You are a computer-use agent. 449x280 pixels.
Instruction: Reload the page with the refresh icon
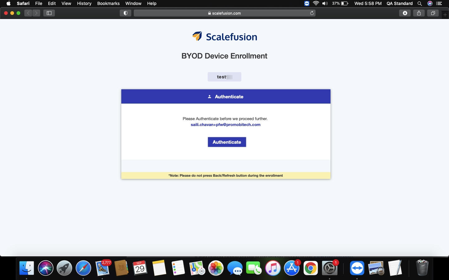[x=312, y=13]
